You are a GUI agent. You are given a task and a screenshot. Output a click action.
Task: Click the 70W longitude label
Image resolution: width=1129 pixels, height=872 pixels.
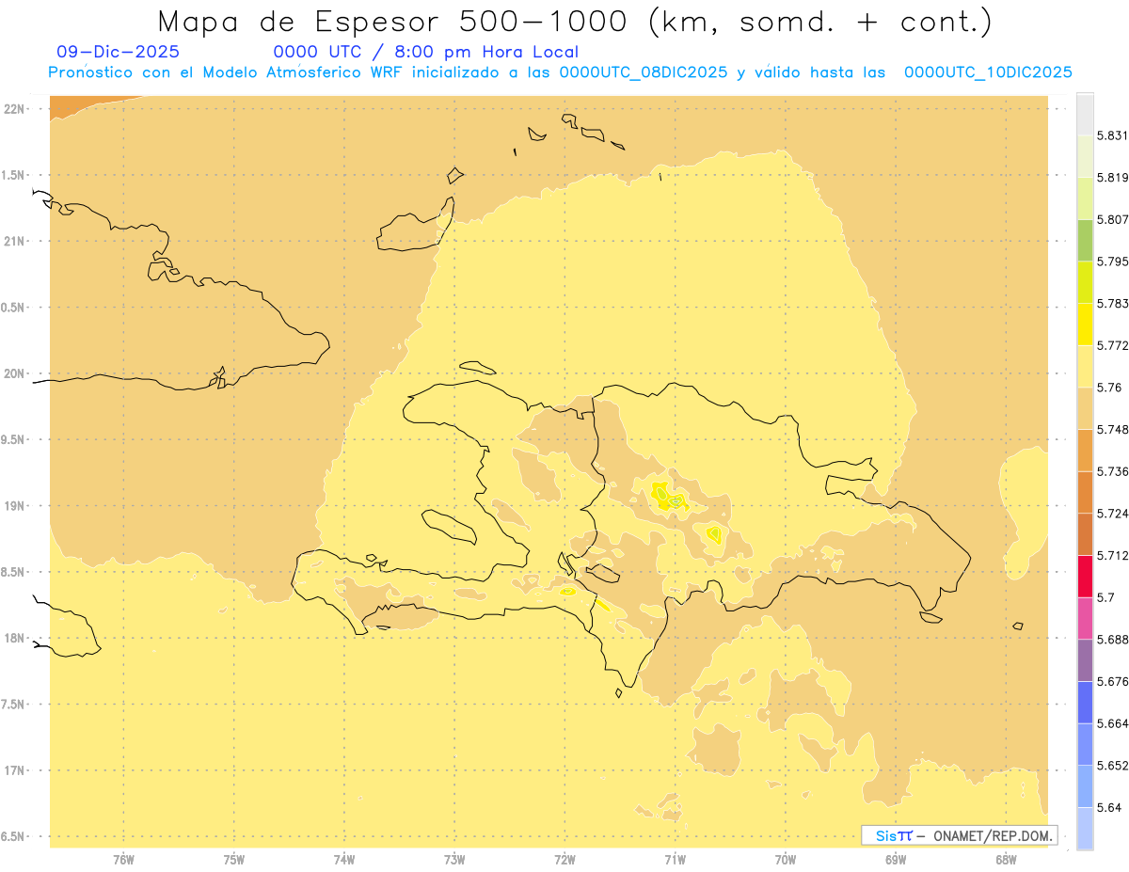786,860
